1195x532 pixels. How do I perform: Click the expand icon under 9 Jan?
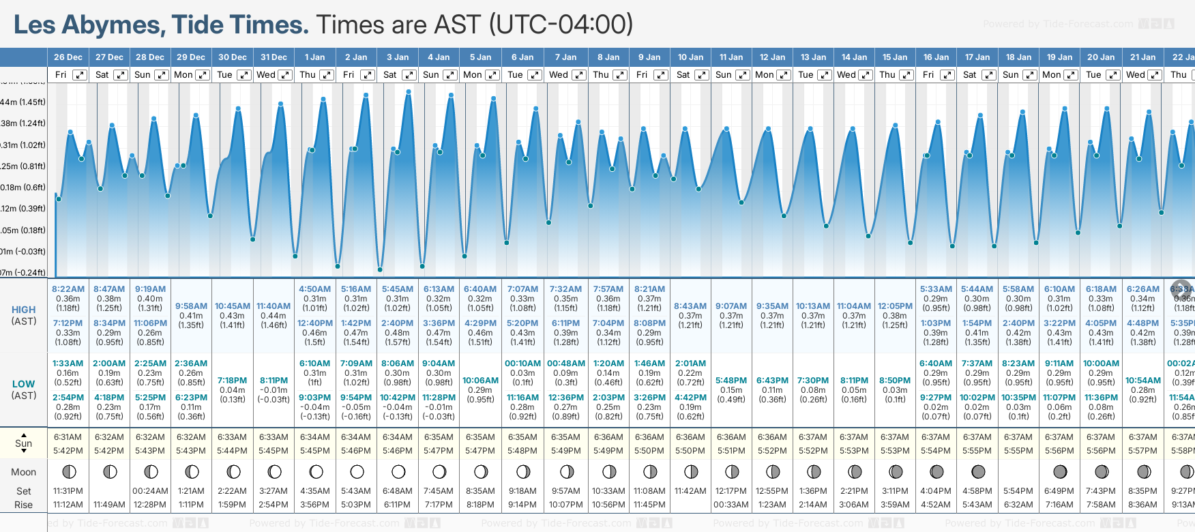[x=660, y=75]
